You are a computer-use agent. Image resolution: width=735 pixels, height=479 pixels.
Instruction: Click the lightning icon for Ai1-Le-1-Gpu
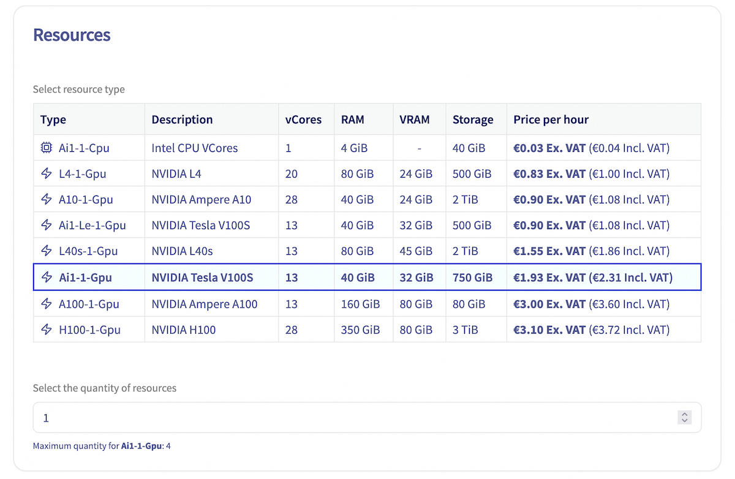pos(47,225)
